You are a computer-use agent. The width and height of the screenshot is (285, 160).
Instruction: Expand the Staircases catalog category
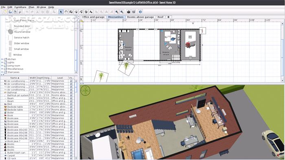(2, 72)
